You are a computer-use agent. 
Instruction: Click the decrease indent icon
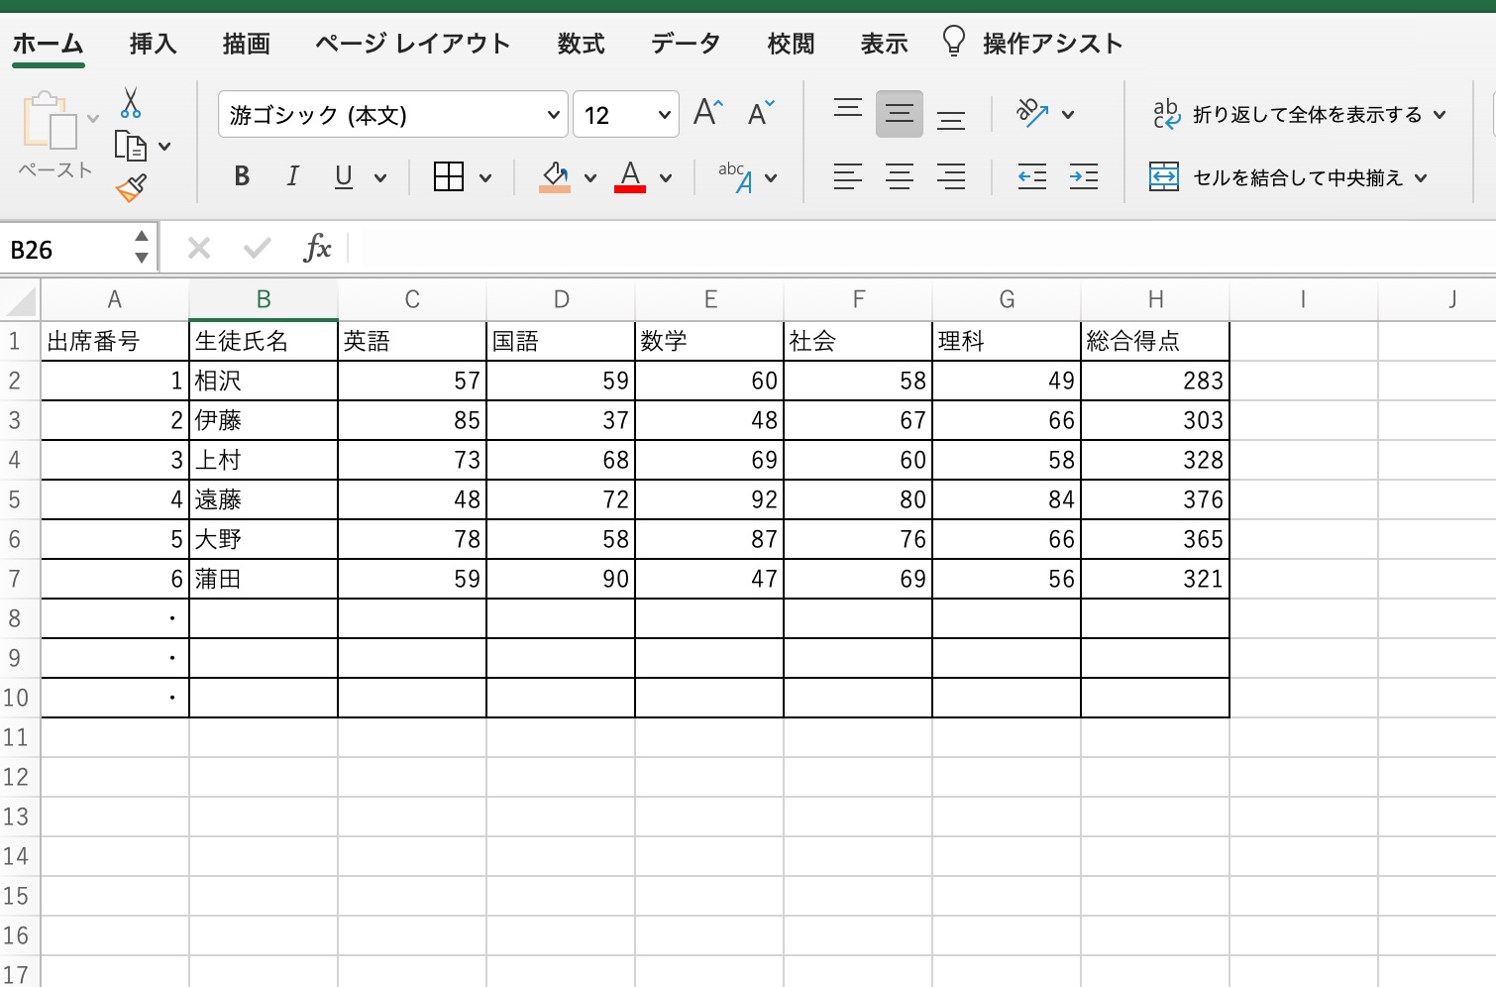(1031, 177)
